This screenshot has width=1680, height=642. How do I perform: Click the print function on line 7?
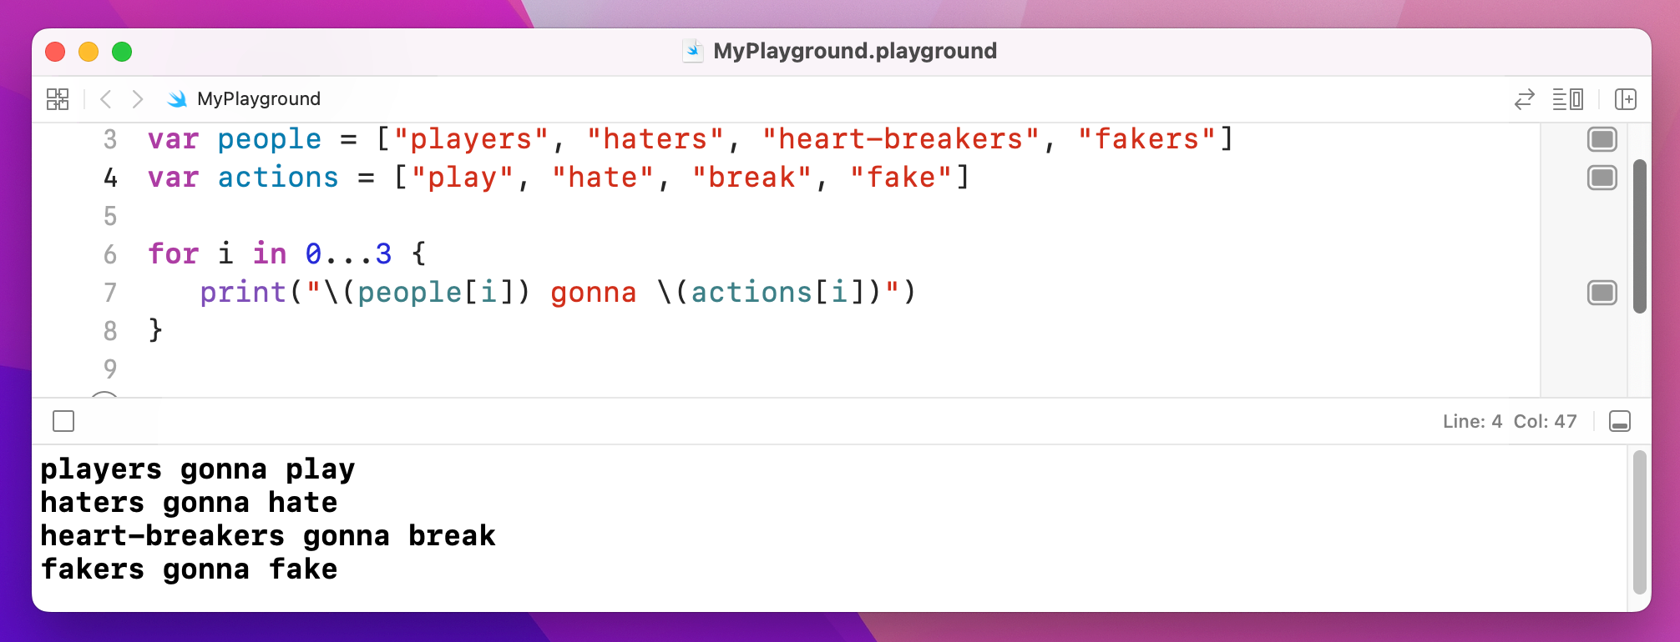242,293
